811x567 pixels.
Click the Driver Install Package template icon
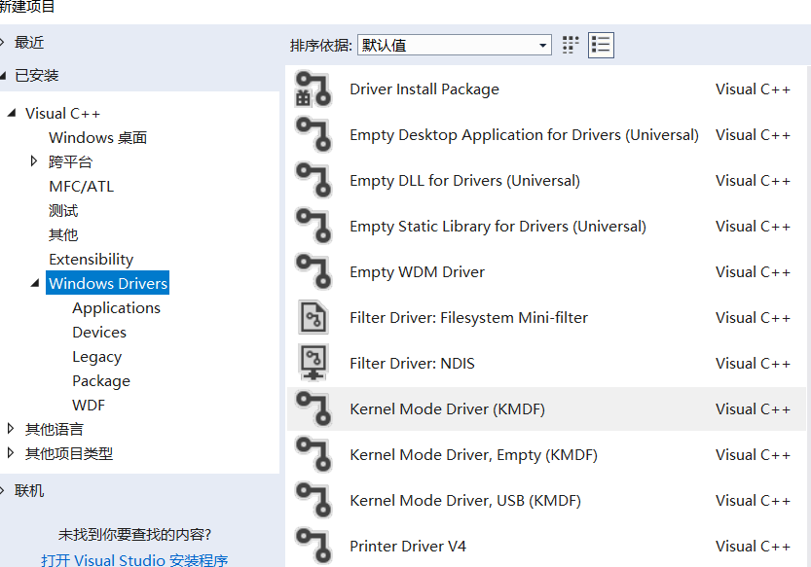[313, 89]
